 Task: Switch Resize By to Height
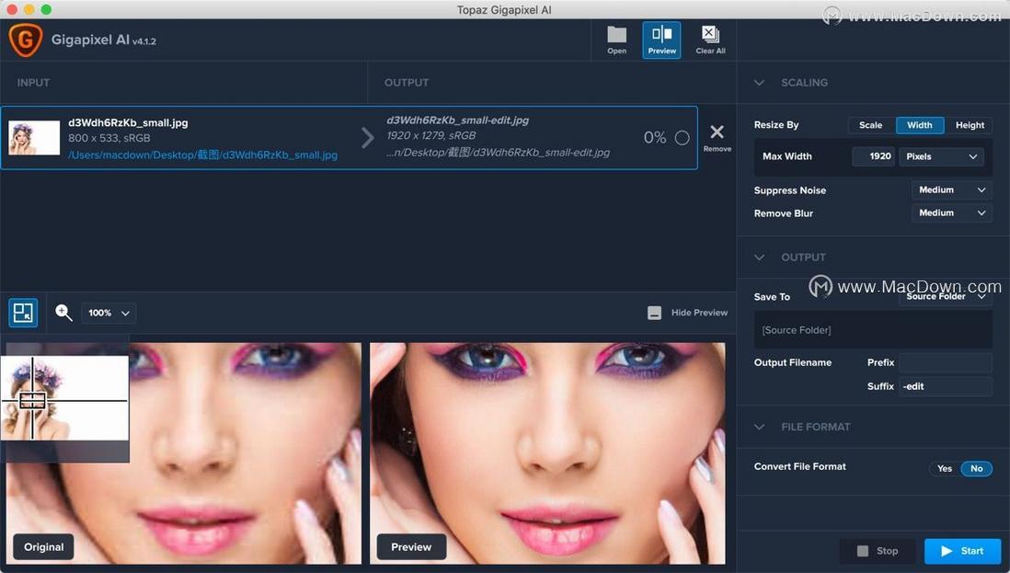(x=970, y=125)
